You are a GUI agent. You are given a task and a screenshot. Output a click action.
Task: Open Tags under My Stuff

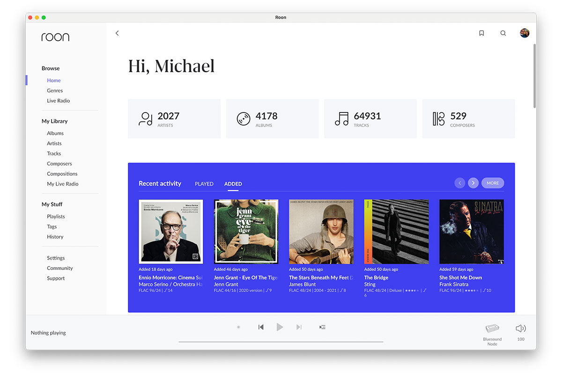tap(52, 227)
